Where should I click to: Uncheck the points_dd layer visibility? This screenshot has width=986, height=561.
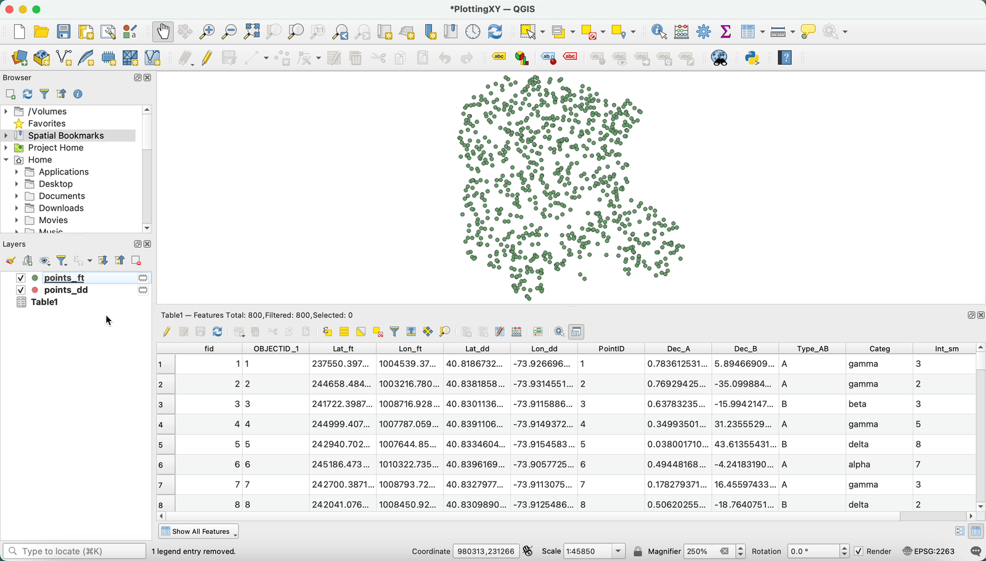20,290
